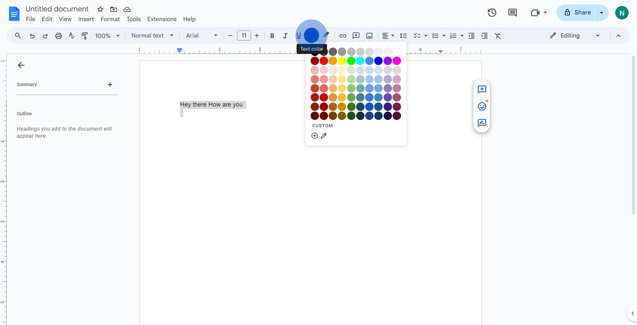
Task: Decrease the font size
Action: [x=230, y=36]
